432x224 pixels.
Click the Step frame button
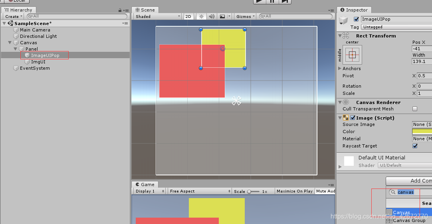click(285, 1)
